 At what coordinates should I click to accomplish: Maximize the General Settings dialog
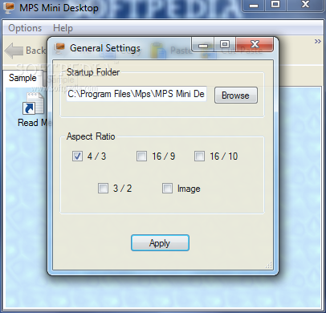[x=225, y=44]
